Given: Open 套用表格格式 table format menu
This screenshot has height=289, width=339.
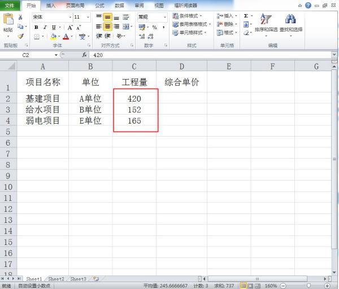Looking at the screenshot, I should (x=192, y=24).
